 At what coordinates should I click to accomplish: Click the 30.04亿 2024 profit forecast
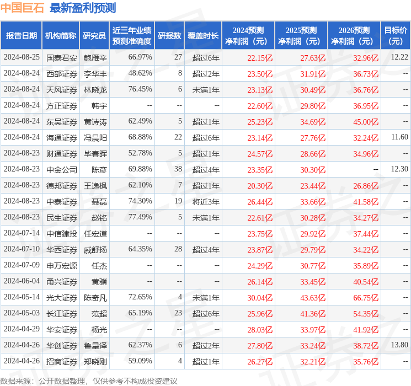[x=260, y=298]
